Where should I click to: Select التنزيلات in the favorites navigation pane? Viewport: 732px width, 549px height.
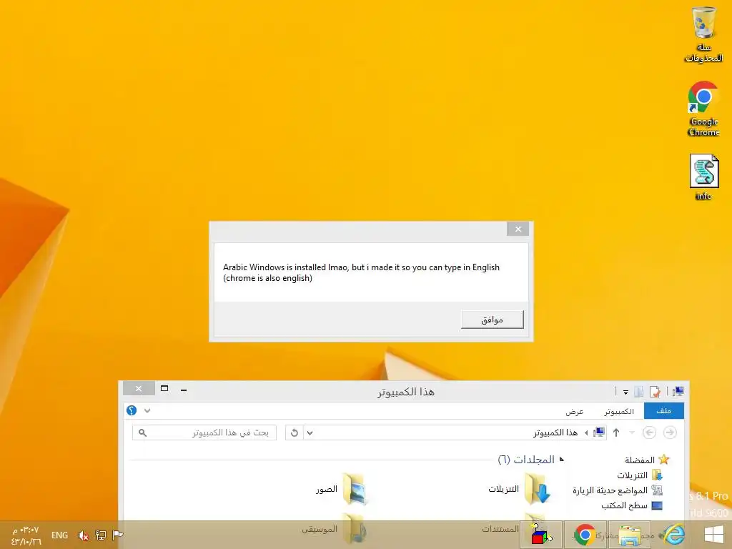tap(640, 475)
